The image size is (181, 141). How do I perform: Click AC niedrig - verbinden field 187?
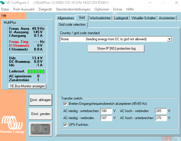[106, 118]
